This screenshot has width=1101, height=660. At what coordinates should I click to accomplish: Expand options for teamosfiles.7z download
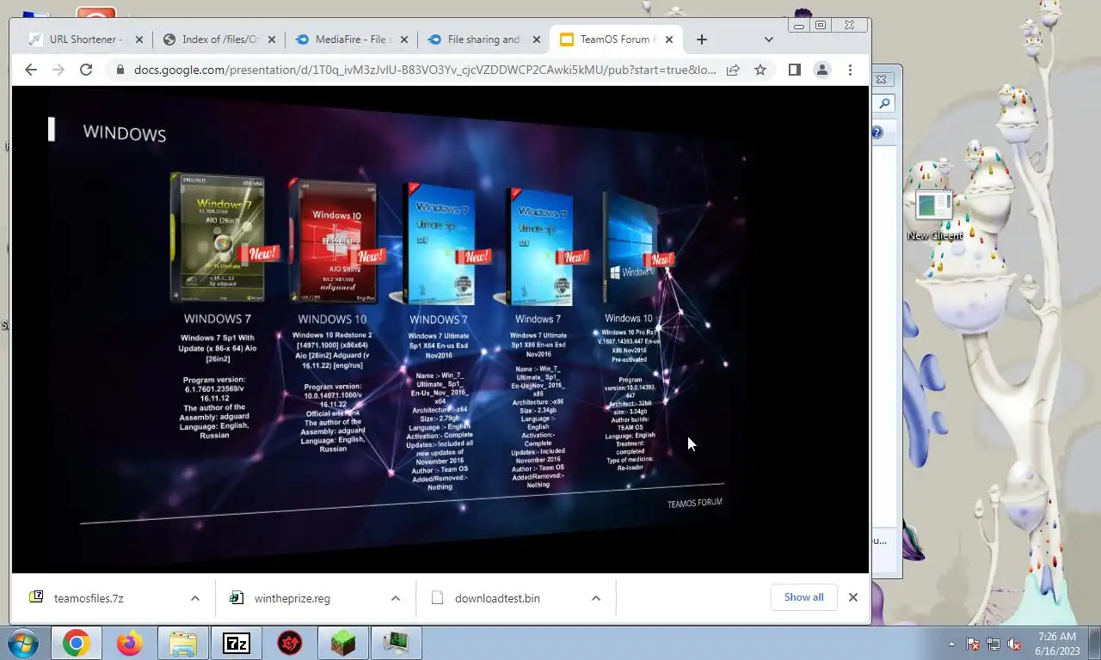point(195,598)
